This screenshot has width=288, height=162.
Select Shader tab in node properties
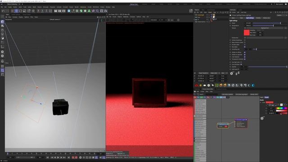266,97
